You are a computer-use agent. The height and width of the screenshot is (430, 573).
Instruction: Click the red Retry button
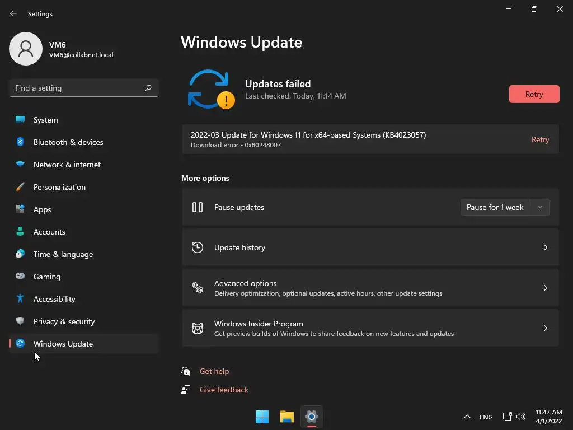pos(534,94)
